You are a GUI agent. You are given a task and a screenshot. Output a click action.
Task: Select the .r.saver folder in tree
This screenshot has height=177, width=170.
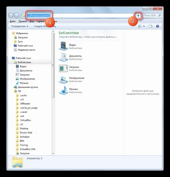23,112
